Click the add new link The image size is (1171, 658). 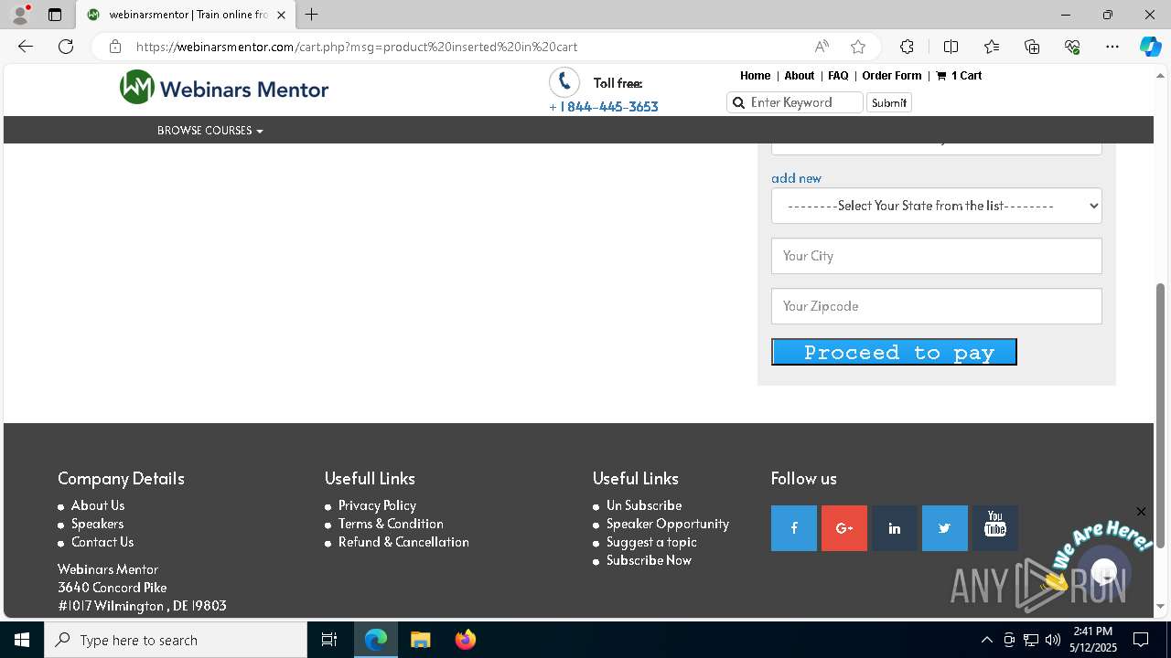click(796, 178)
